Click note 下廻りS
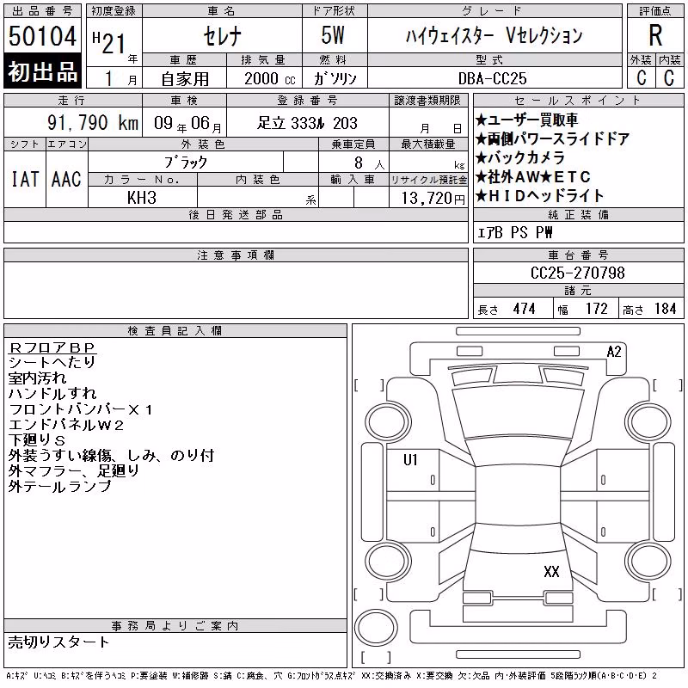 point(36,440)
